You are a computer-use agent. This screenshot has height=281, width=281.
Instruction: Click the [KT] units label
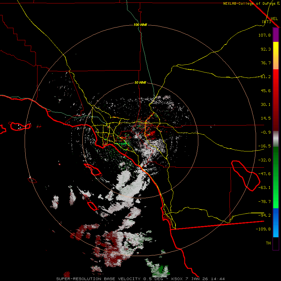[x=267, y=22]
